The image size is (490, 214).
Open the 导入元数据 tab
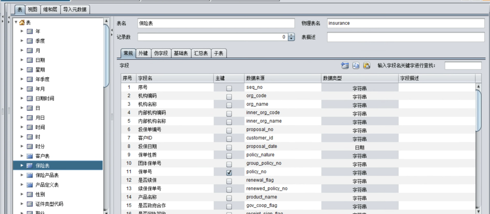pos(75,9)
